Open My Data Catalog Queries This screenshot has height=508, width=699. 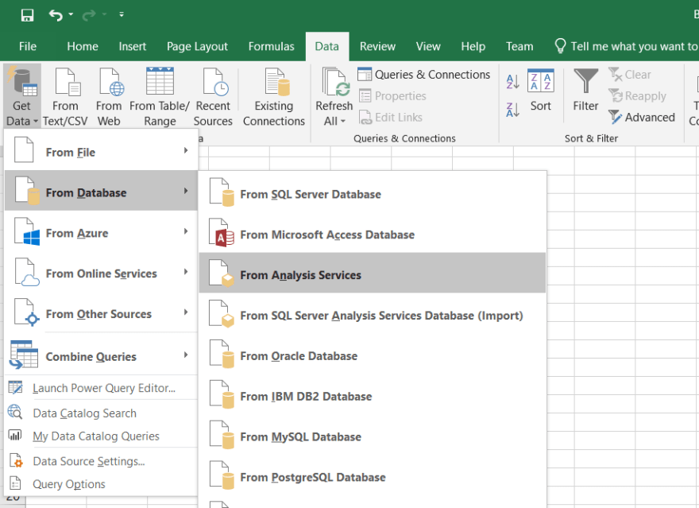tap(101, 436)
